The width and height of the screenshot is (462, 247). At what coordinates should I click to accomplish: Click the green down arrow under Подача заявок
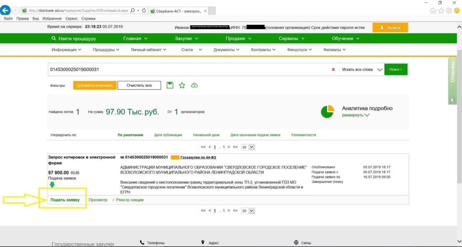point(52,185)
